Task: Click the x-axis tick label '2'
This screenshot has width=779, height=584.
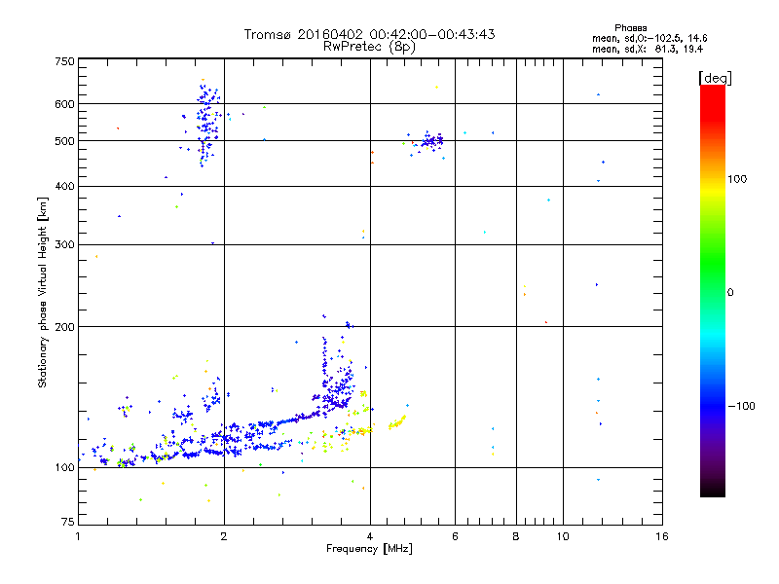Action: click(224, 536)
